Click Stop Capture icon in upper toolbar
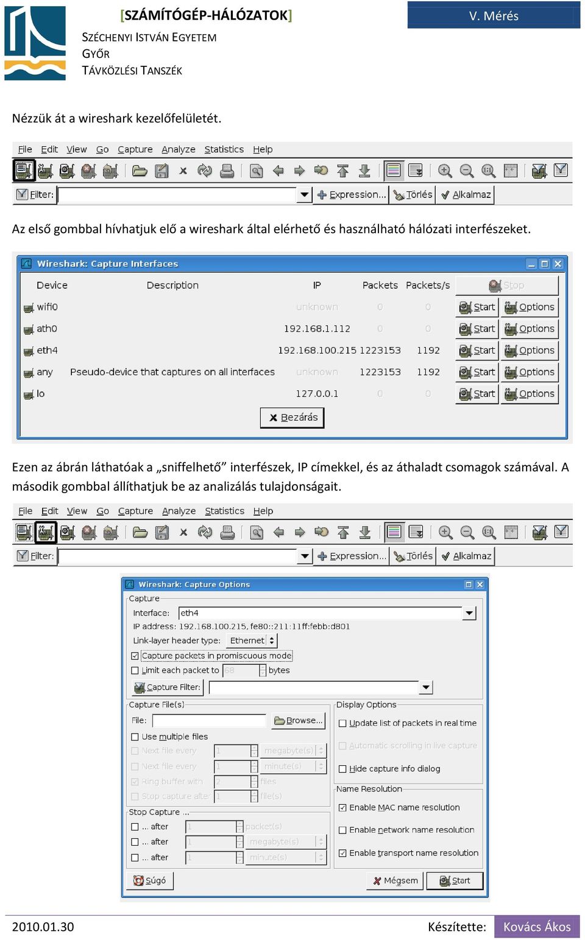This screenshot has height=940, width=585. (x=88, y=170)
